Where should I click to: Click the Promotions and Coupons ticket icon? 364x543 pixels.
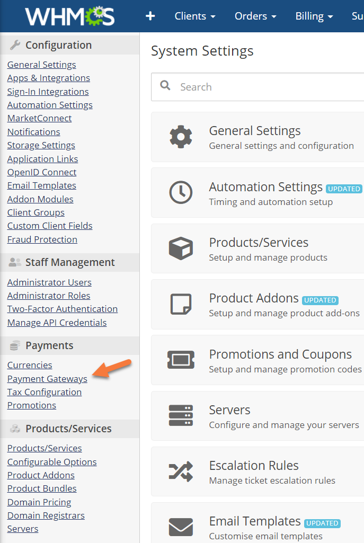pyautogui.click(x=181, y=360)
